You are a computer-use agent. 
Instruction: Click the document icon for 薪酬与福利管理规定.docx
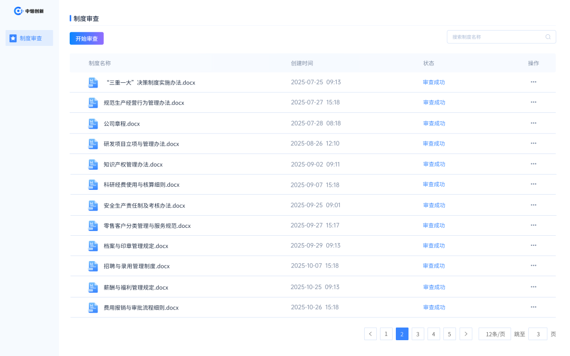(x=93, y=287)
